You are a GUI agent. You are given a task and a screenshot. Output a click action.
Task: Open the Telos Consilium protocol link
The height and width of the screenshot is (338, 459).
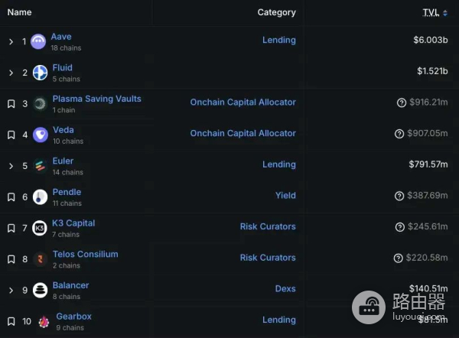pyautogui.click(x=85, y=254)
